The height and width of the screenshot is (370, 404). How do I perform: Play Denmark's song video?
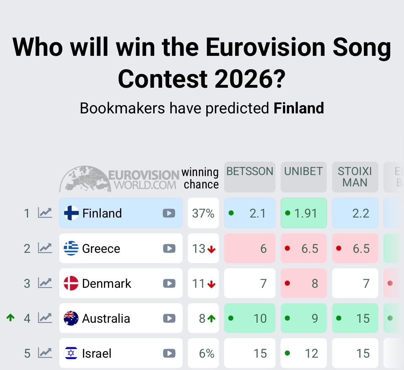[x=169, y=283]
